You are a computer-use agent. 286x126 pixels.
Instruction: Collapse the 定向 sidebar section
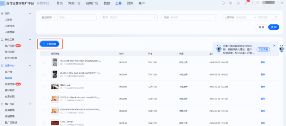(x=30, y=14)
